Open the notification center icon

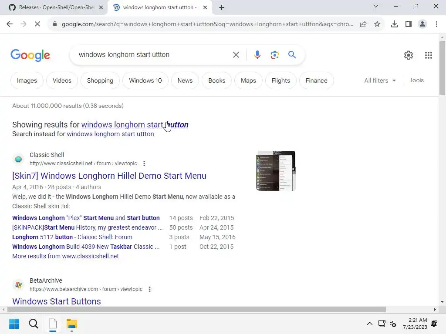(x=434, y=324)
